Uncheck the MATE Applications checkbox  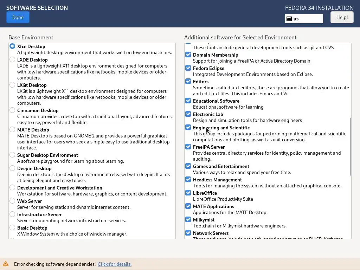pos(188,206)
